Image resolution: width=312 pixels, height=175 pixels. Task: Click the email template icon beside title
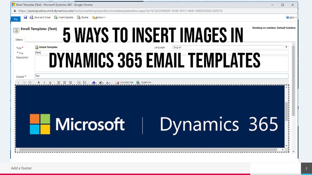pos(16,30)
